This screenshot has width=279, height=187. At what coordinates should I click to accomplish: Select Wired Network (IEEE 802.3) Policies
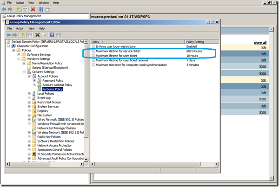pyautogui.click(x=60, y=120)
